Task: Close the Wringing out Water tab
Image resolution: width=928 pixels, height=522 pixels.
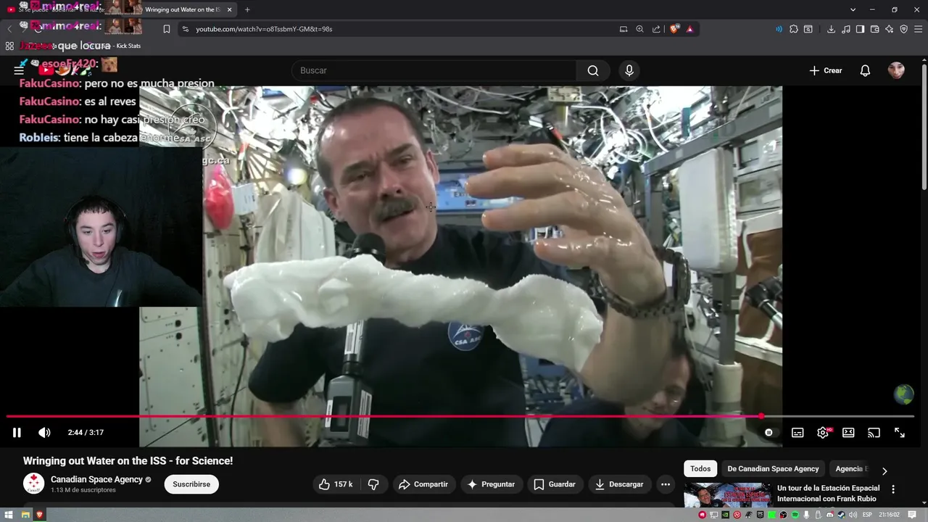Action: [x=230, y=9]
